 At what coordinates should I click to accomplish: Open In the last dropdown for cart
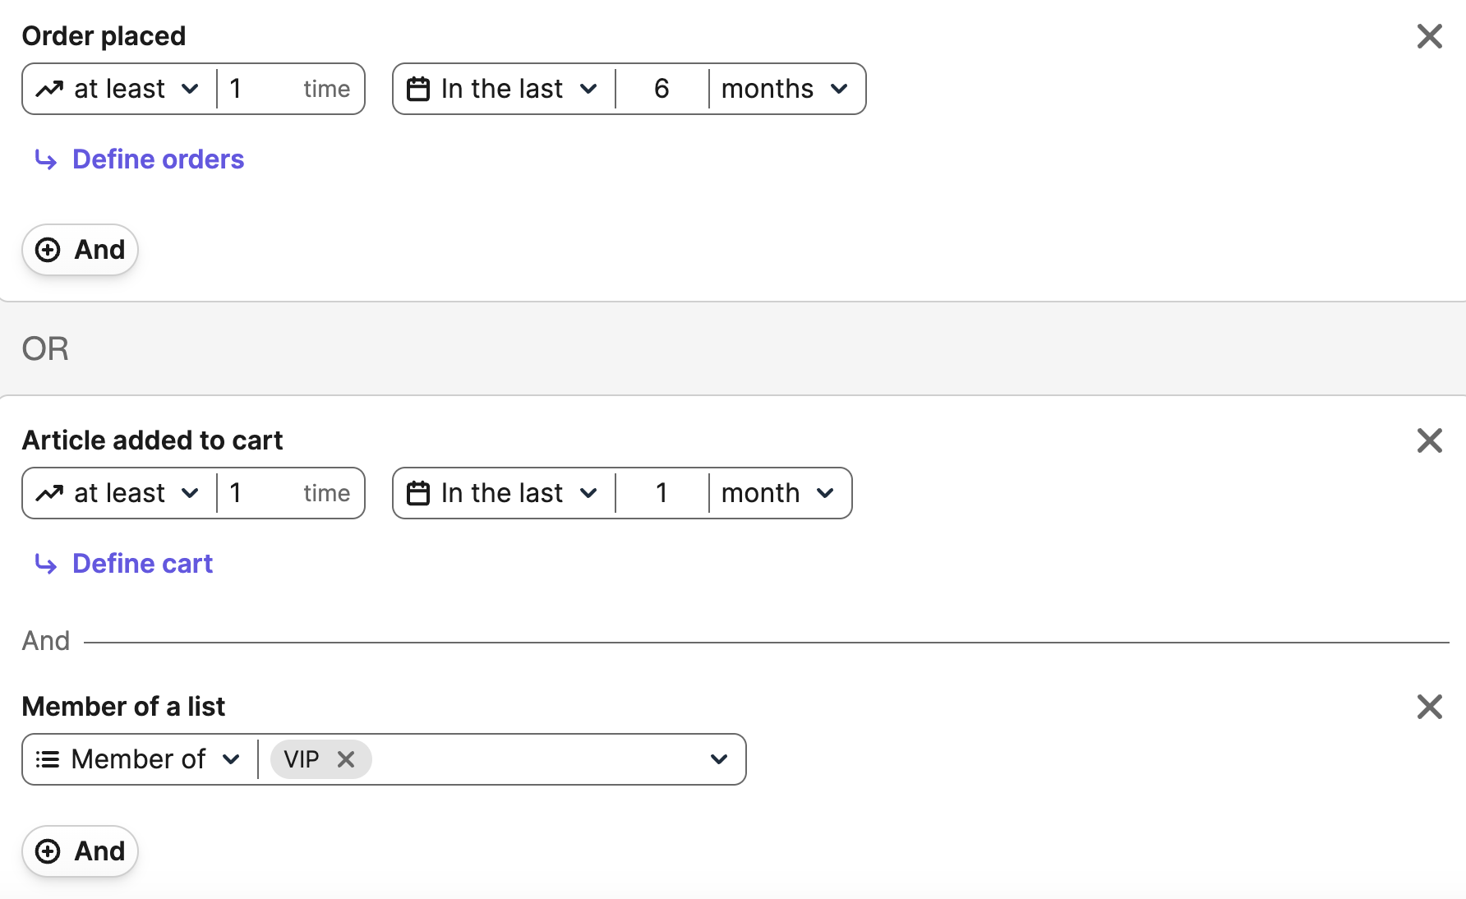(504, 493)
